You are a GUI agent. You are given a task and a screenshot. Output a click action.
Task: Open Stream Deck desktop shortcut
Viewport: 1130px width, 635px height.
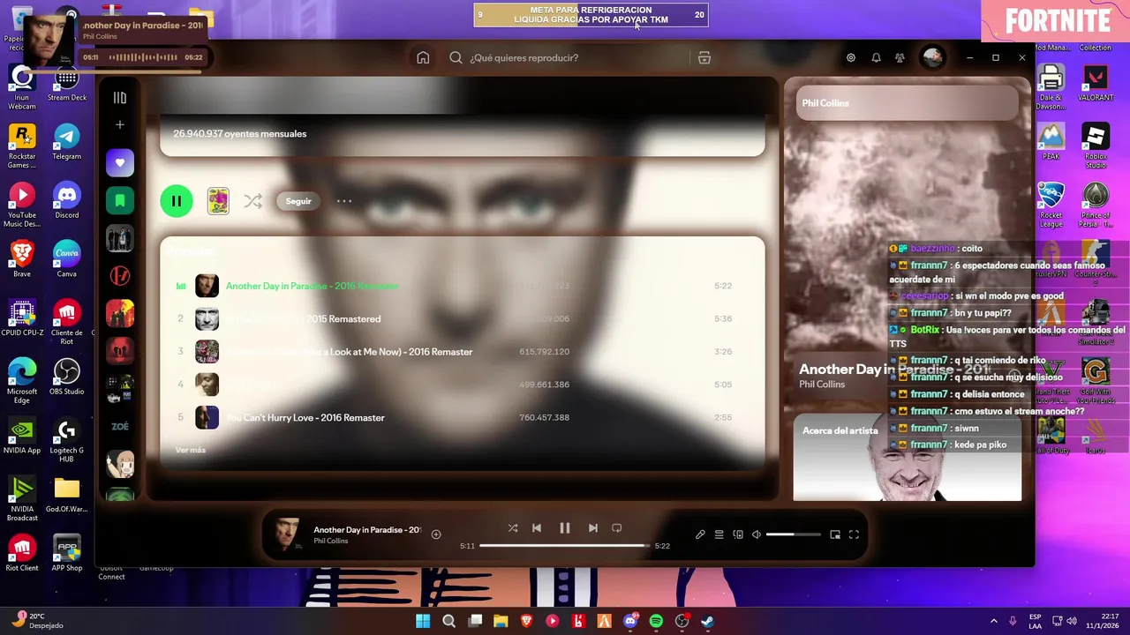click(x=66, y=85)
